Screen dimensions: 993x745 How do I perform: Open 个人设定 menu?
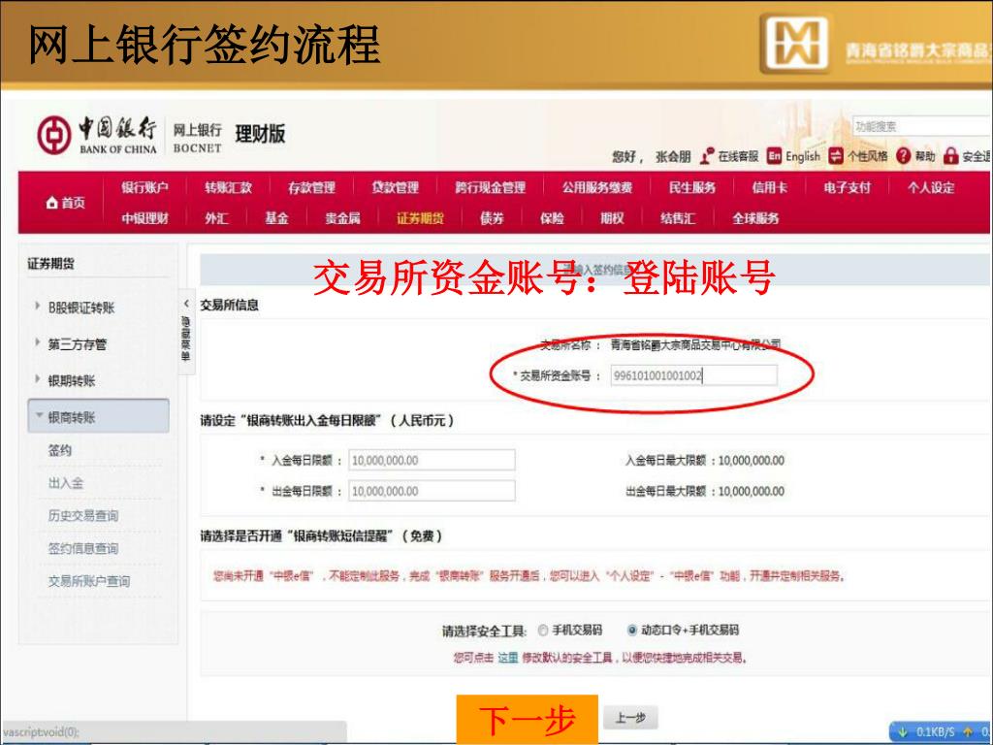(x=931, y=187)
